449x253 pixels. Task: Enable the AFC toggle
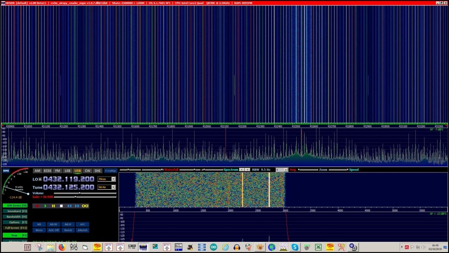click(x=82, y=224)
